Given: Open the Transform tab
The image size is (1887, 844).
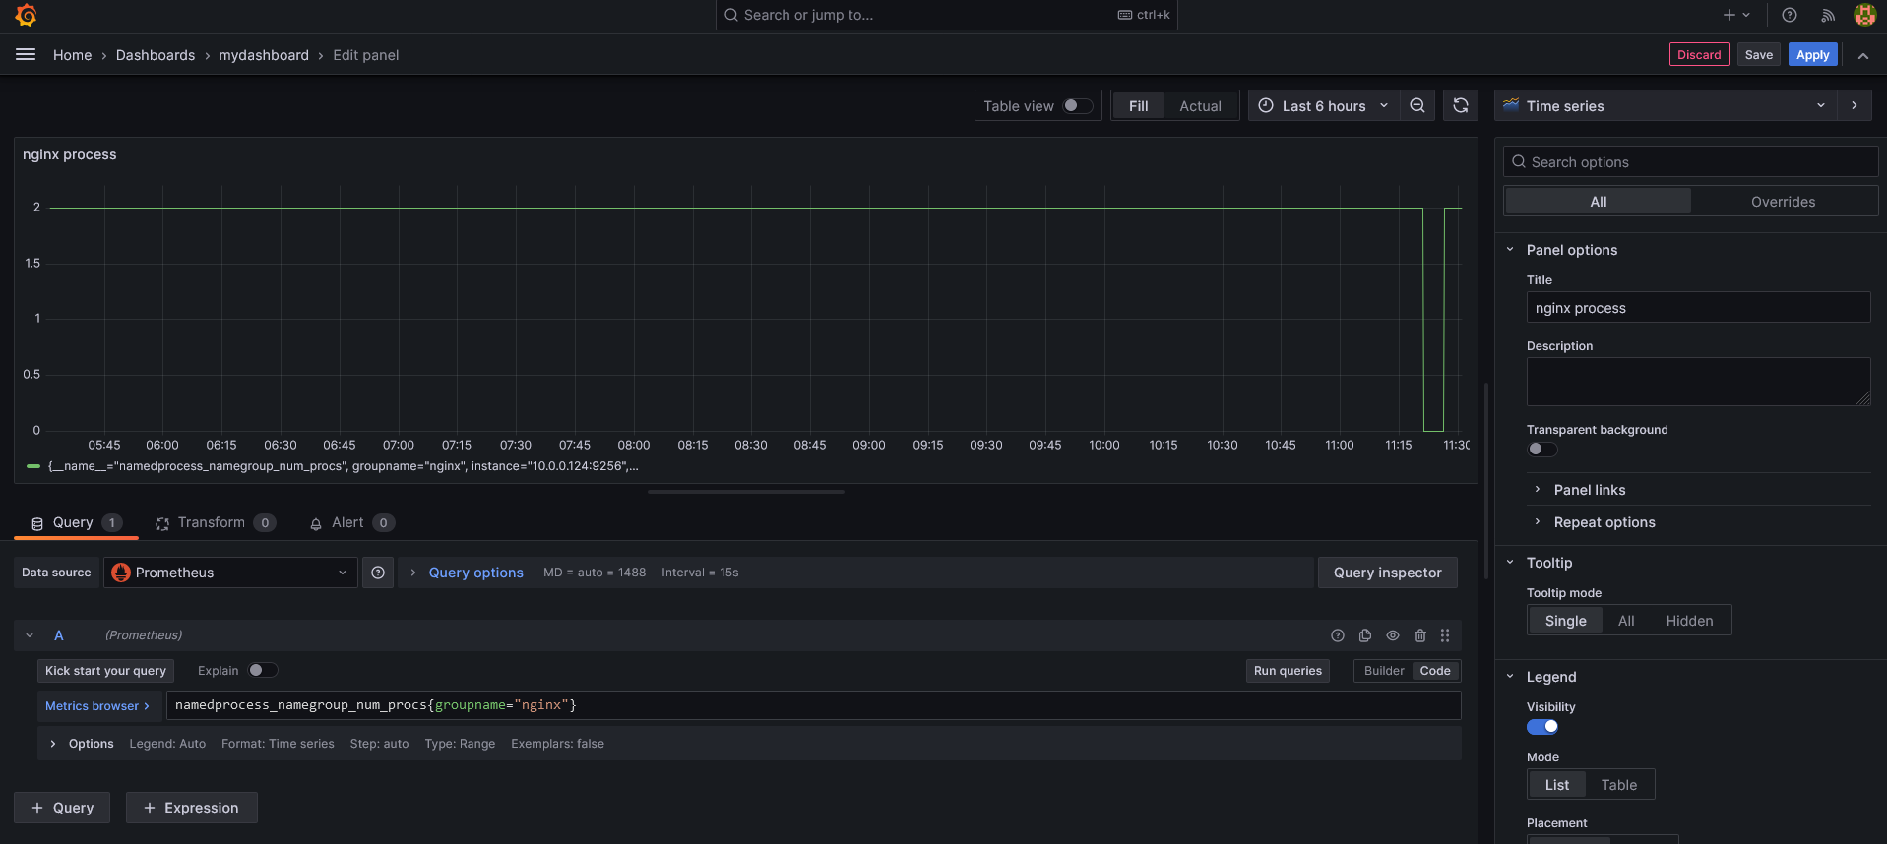Looking at the screenshot, I should point(216,522).
